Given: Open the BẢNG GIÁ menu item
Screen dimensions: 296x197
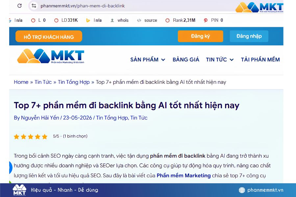Looking at the screenshot, I should [186, 59].
